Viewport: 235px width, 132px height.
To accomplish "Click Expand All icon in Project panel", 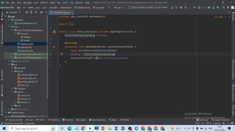I will 31,12.
